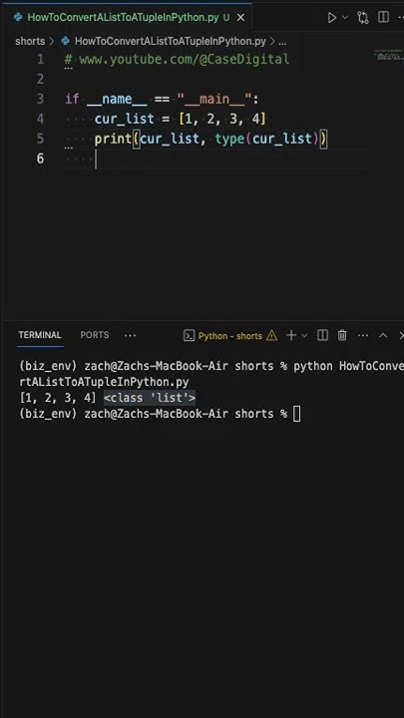The image size is (404, 718).
Task: Click the file name breadcrumb
Action: 171,41
